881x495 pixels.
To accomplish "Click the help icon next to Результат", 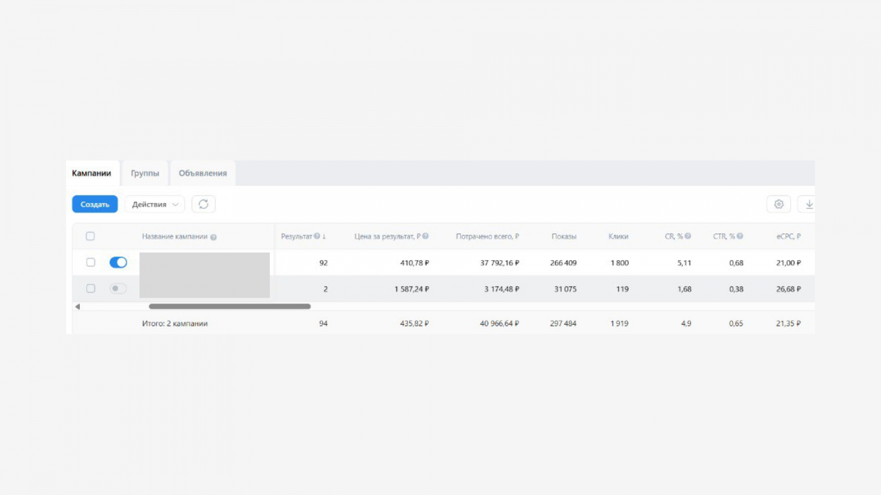I will pyautogui.click(x=317, y=237).
